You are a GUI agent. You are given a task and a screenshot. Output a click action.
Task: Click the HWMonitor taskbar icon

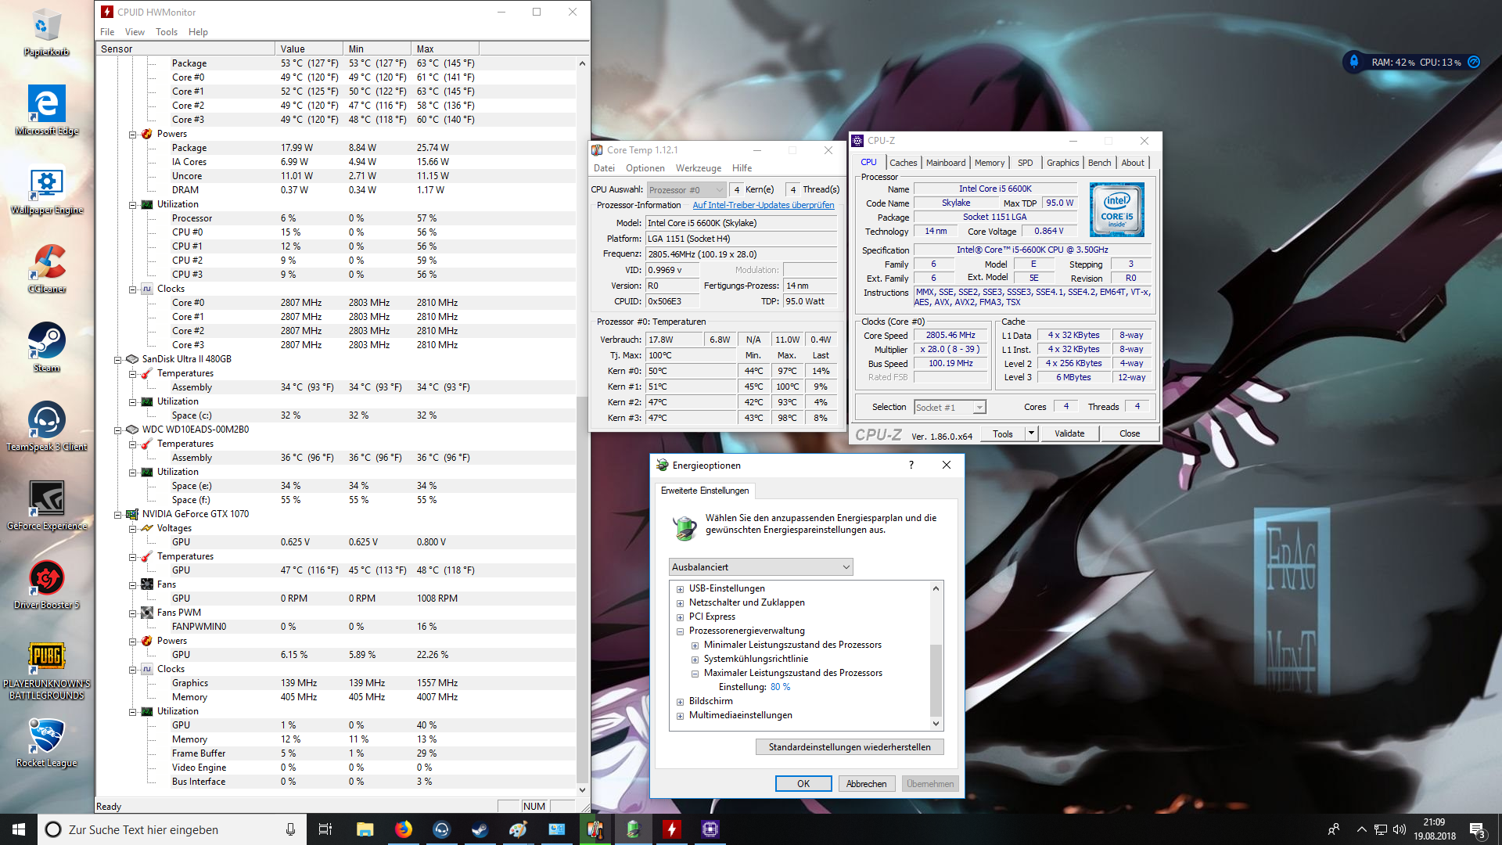(x=671, y=829)
